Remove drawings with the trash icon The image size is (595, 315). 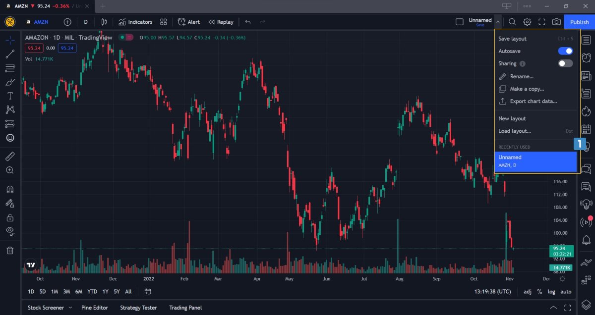coord(10,250)
